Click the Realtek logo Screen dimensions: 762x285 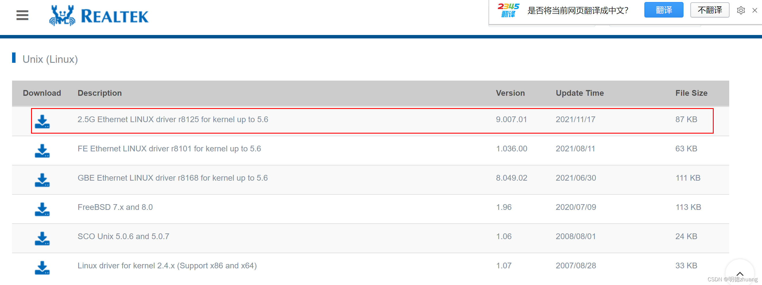pos(99,16)
